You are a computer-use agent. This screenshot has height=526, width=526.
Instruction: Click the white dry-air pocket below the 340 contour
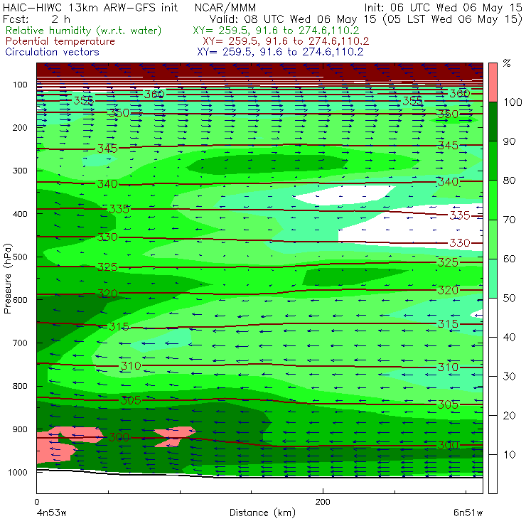tap(345, 195)
